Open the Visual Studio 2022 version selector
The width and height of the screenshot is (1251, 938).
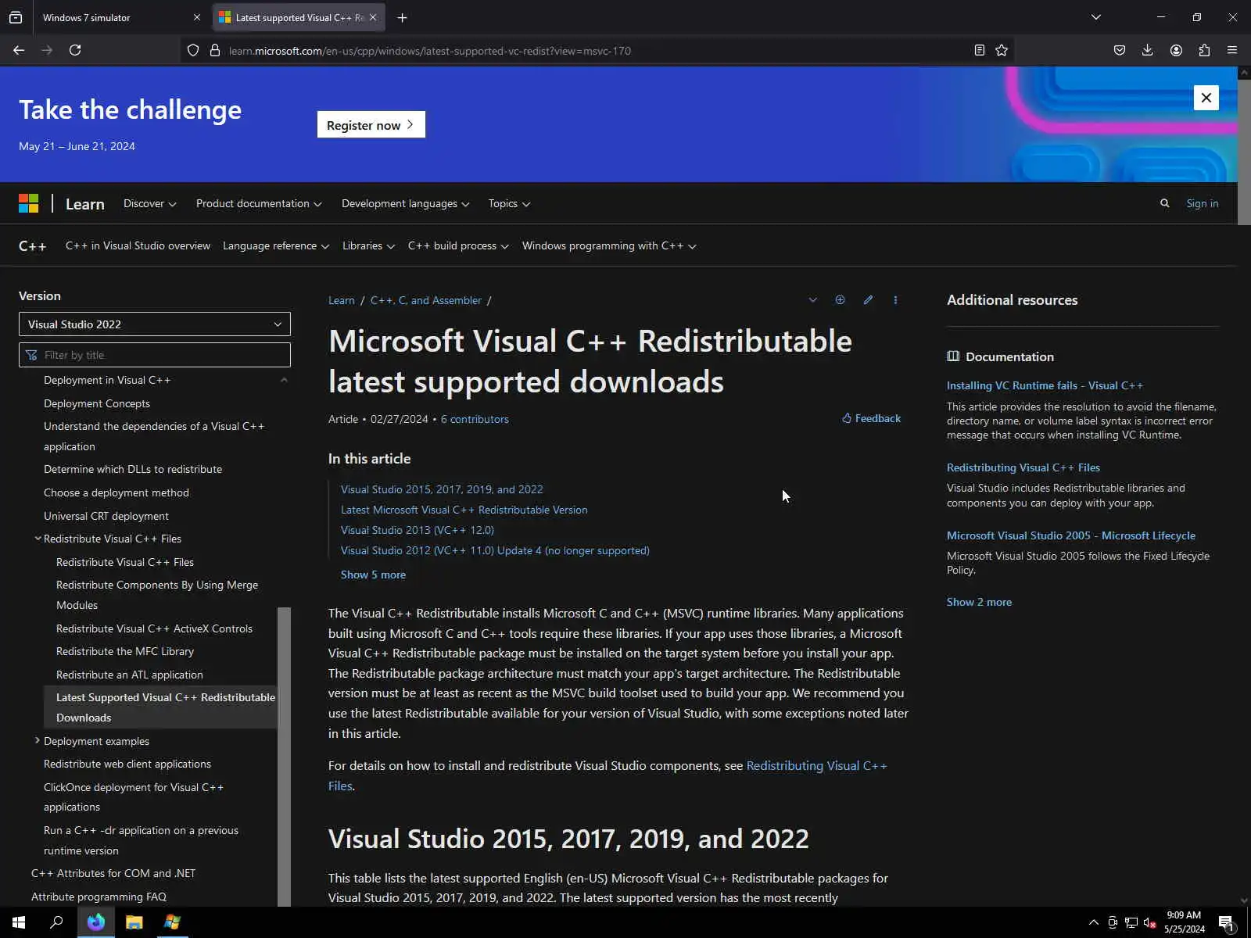(x=155, y=324)
